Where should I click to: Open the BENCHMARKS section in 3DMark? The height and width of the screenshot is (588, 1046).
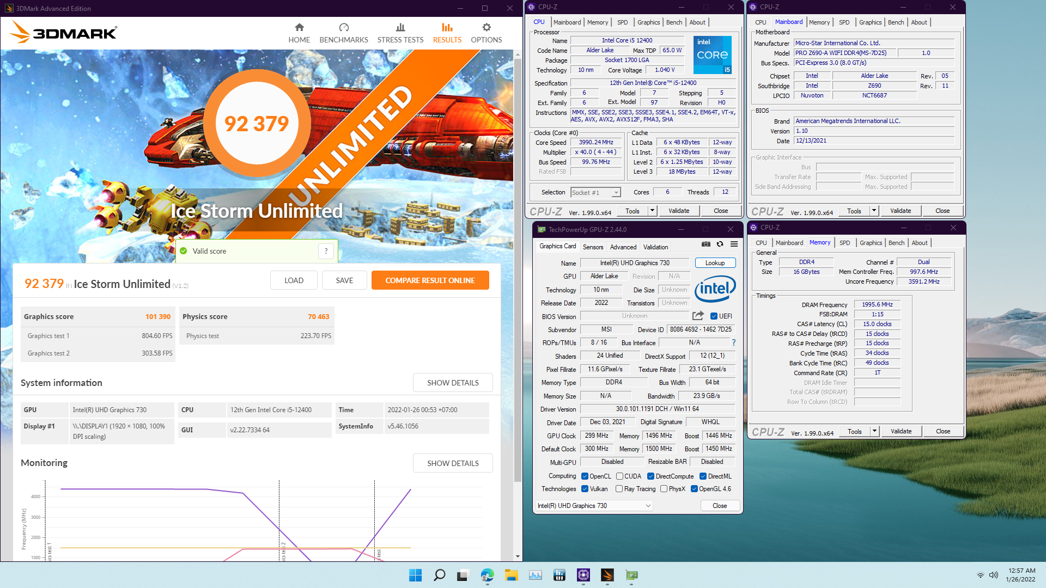pos(344,33)
